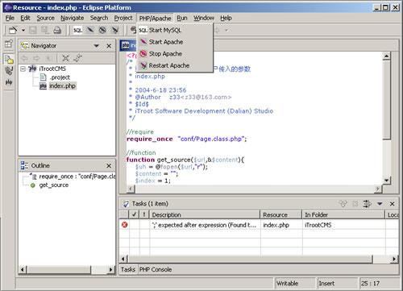Click the Navigator Forward arrow icon

[x=36, y=58]
